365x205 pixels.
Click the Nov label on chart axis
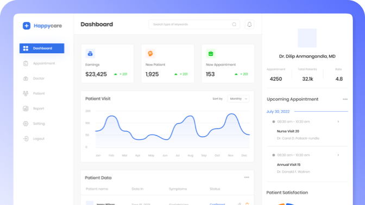(230, 155)
